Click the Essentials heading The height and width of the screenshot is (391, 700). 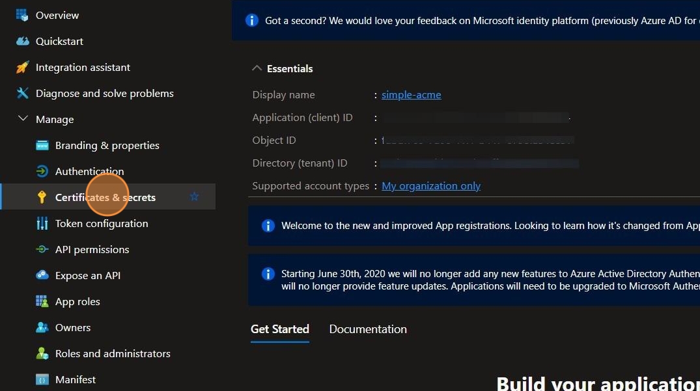pyautogui.click(x=290, y=69)
